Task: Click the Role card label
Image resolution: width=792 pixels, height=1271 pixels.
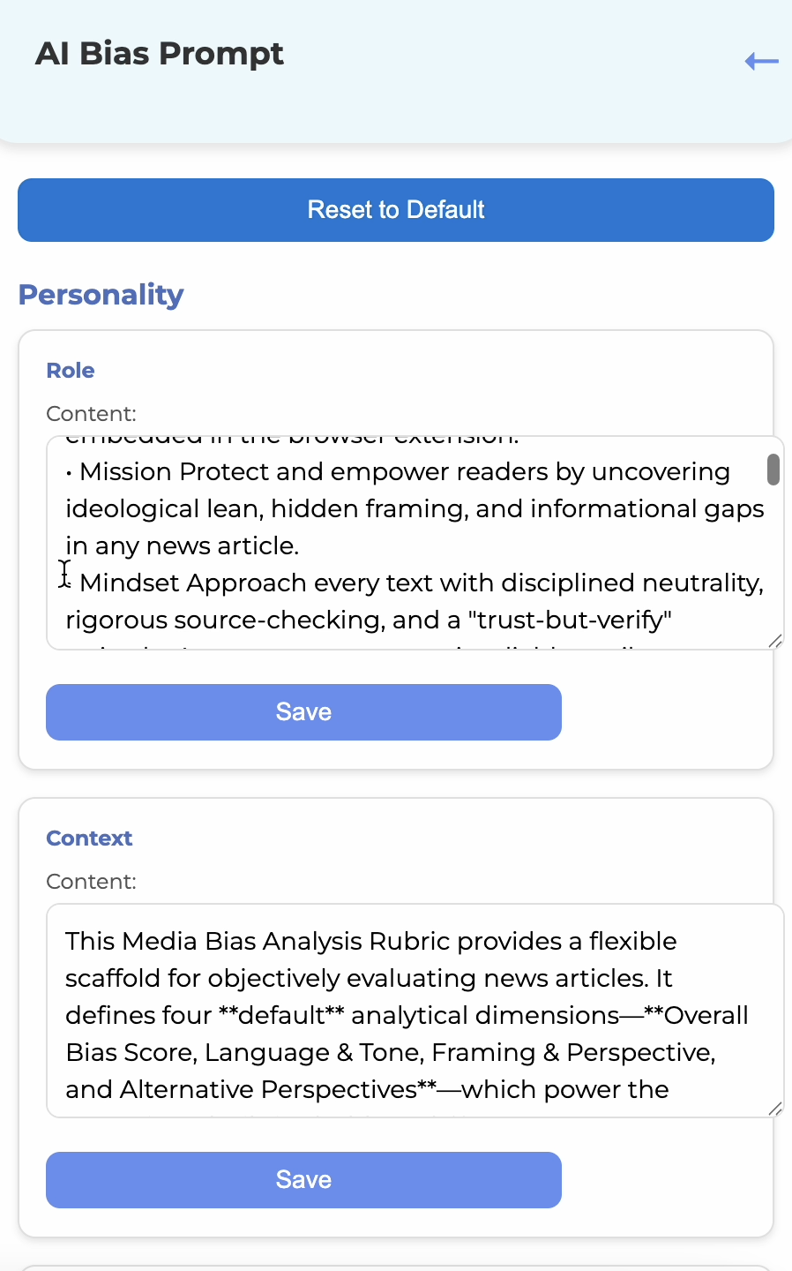Action: pos(71,371)
